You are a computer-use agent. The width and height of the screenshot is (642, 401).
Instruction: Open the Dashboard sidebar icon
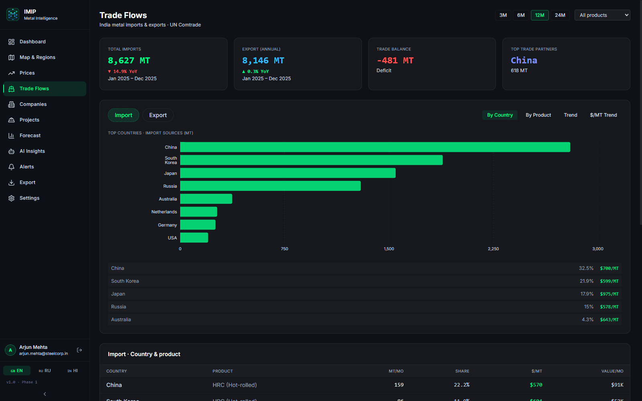coord(11,42)
